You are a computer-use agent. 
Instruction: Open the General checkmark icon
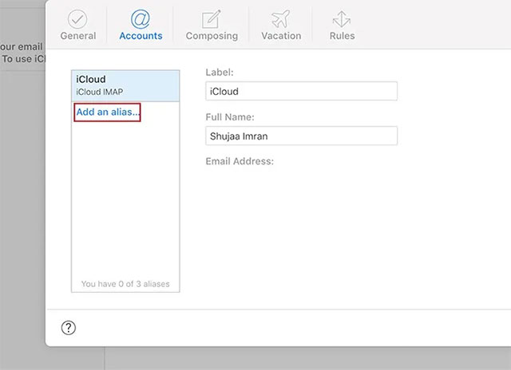click(x=77, y=19)
